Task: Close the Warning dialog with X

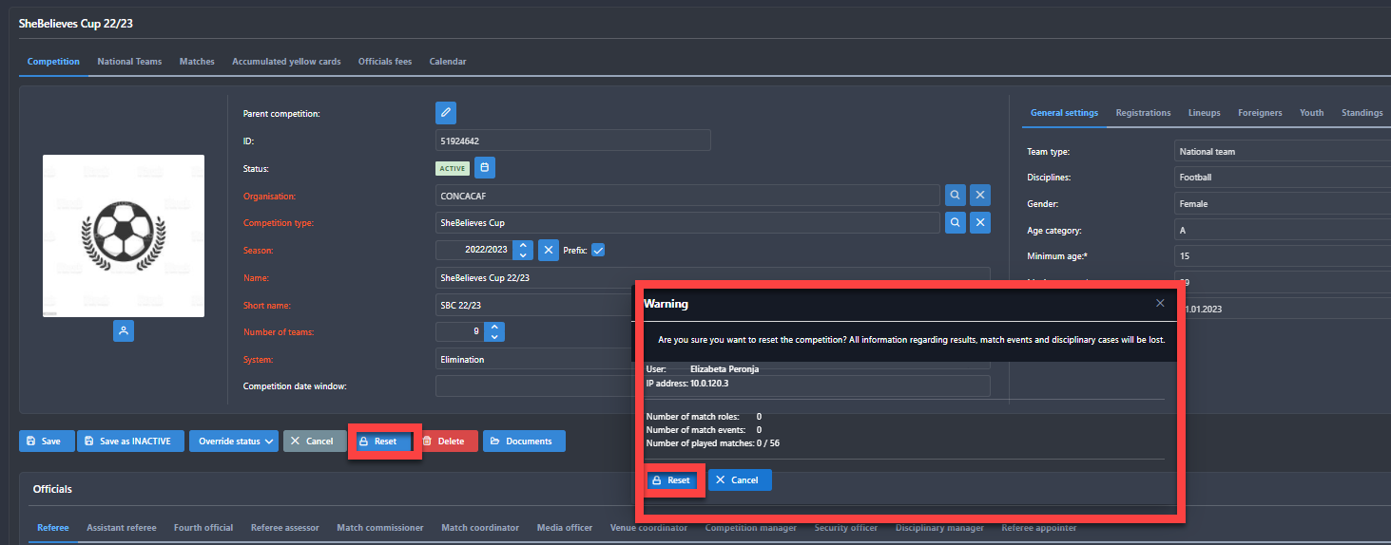Action: 1160,304
